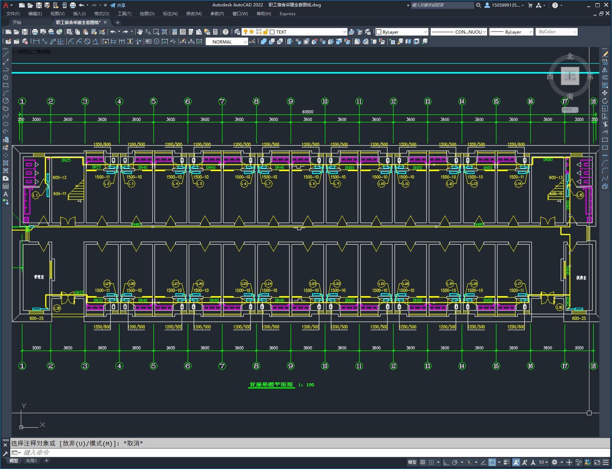The image size is (612, 469).
Task: Click in the command line input 键入命令
Action: 309,452
